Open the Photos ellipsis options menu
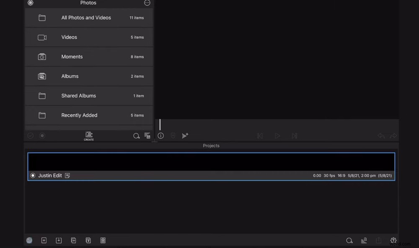 click(147, 3)
